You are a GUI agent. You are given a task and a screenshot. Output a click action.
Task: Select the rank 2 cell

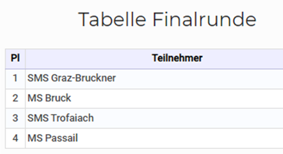click(15, 98)
